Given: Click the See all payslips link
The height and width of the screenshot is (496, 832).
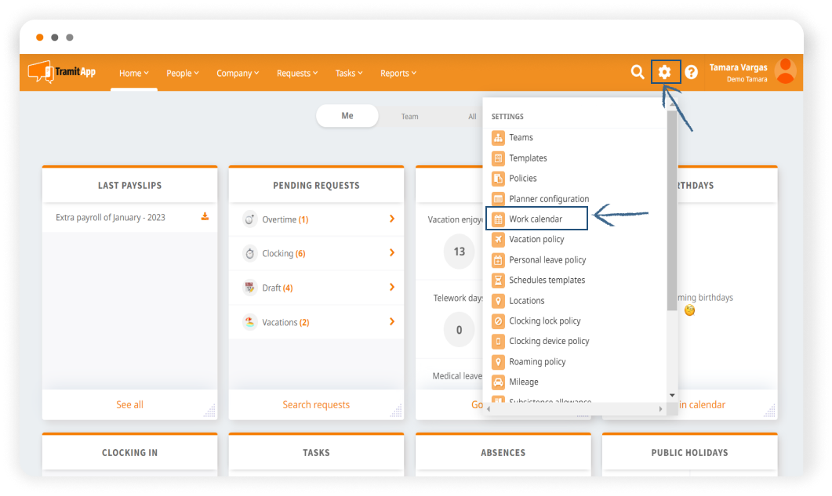Looking at the screenshot, I should coord(129,405).
